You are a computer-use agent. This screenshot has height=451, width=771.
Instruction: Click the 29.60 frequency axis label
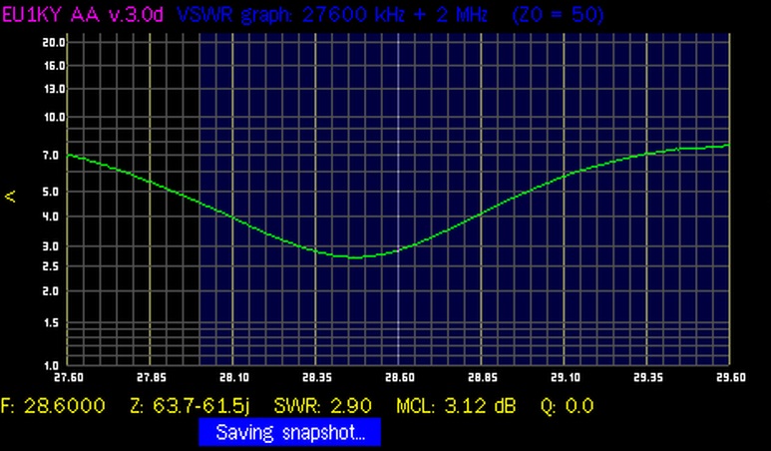[x=731, y=378]
